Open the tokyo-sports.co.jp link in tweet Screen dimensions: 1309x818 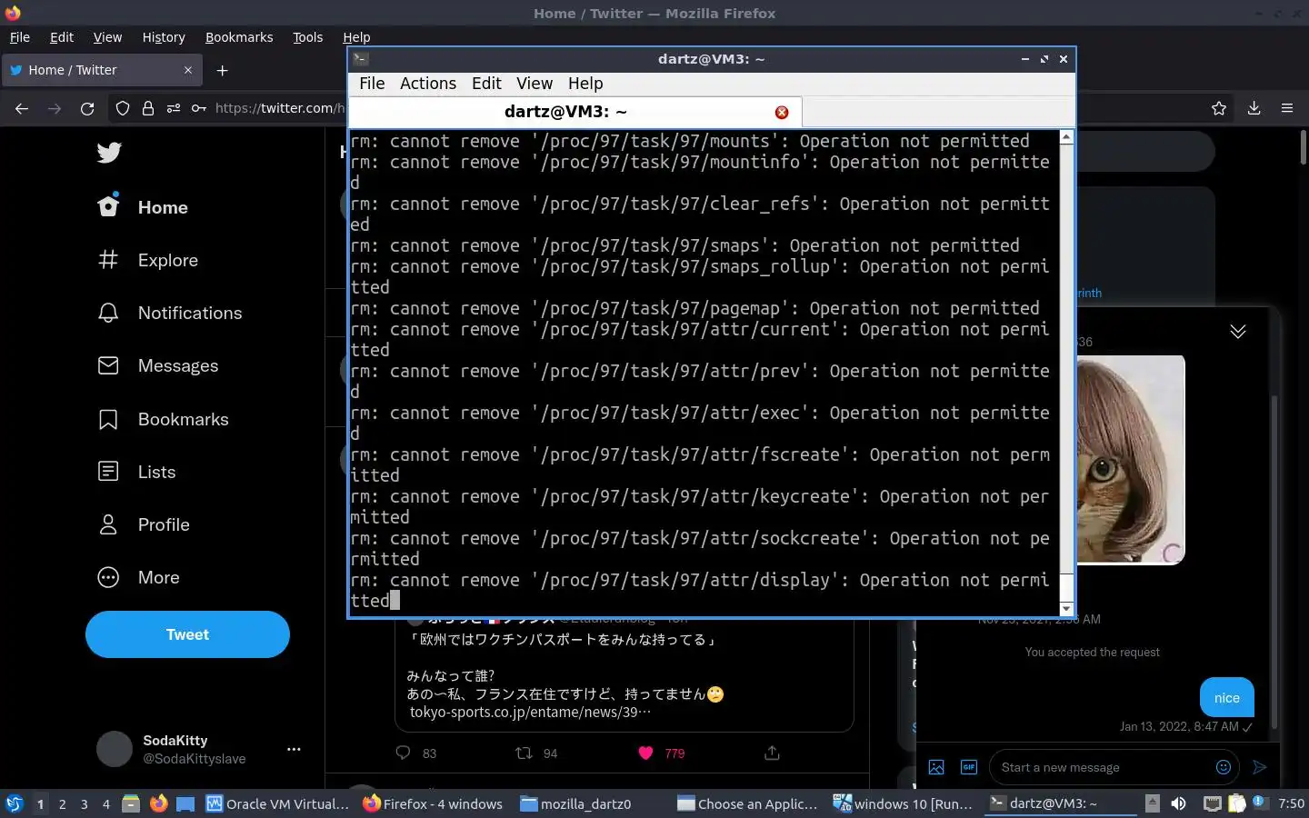click(530, 712)
